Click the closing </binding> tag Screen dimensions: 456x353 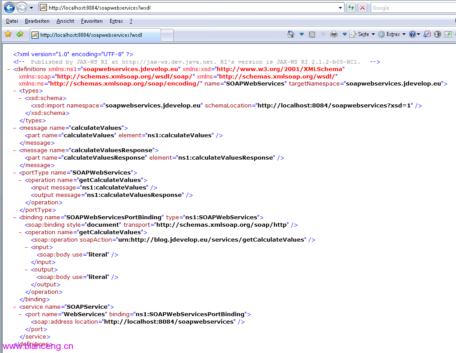click(34, 299)
